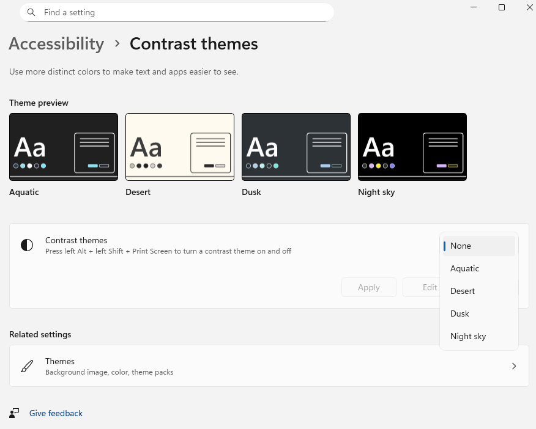Click the Desert theme preview thumbnail
The height and width of the screenshot is (429, 536).
180,147
